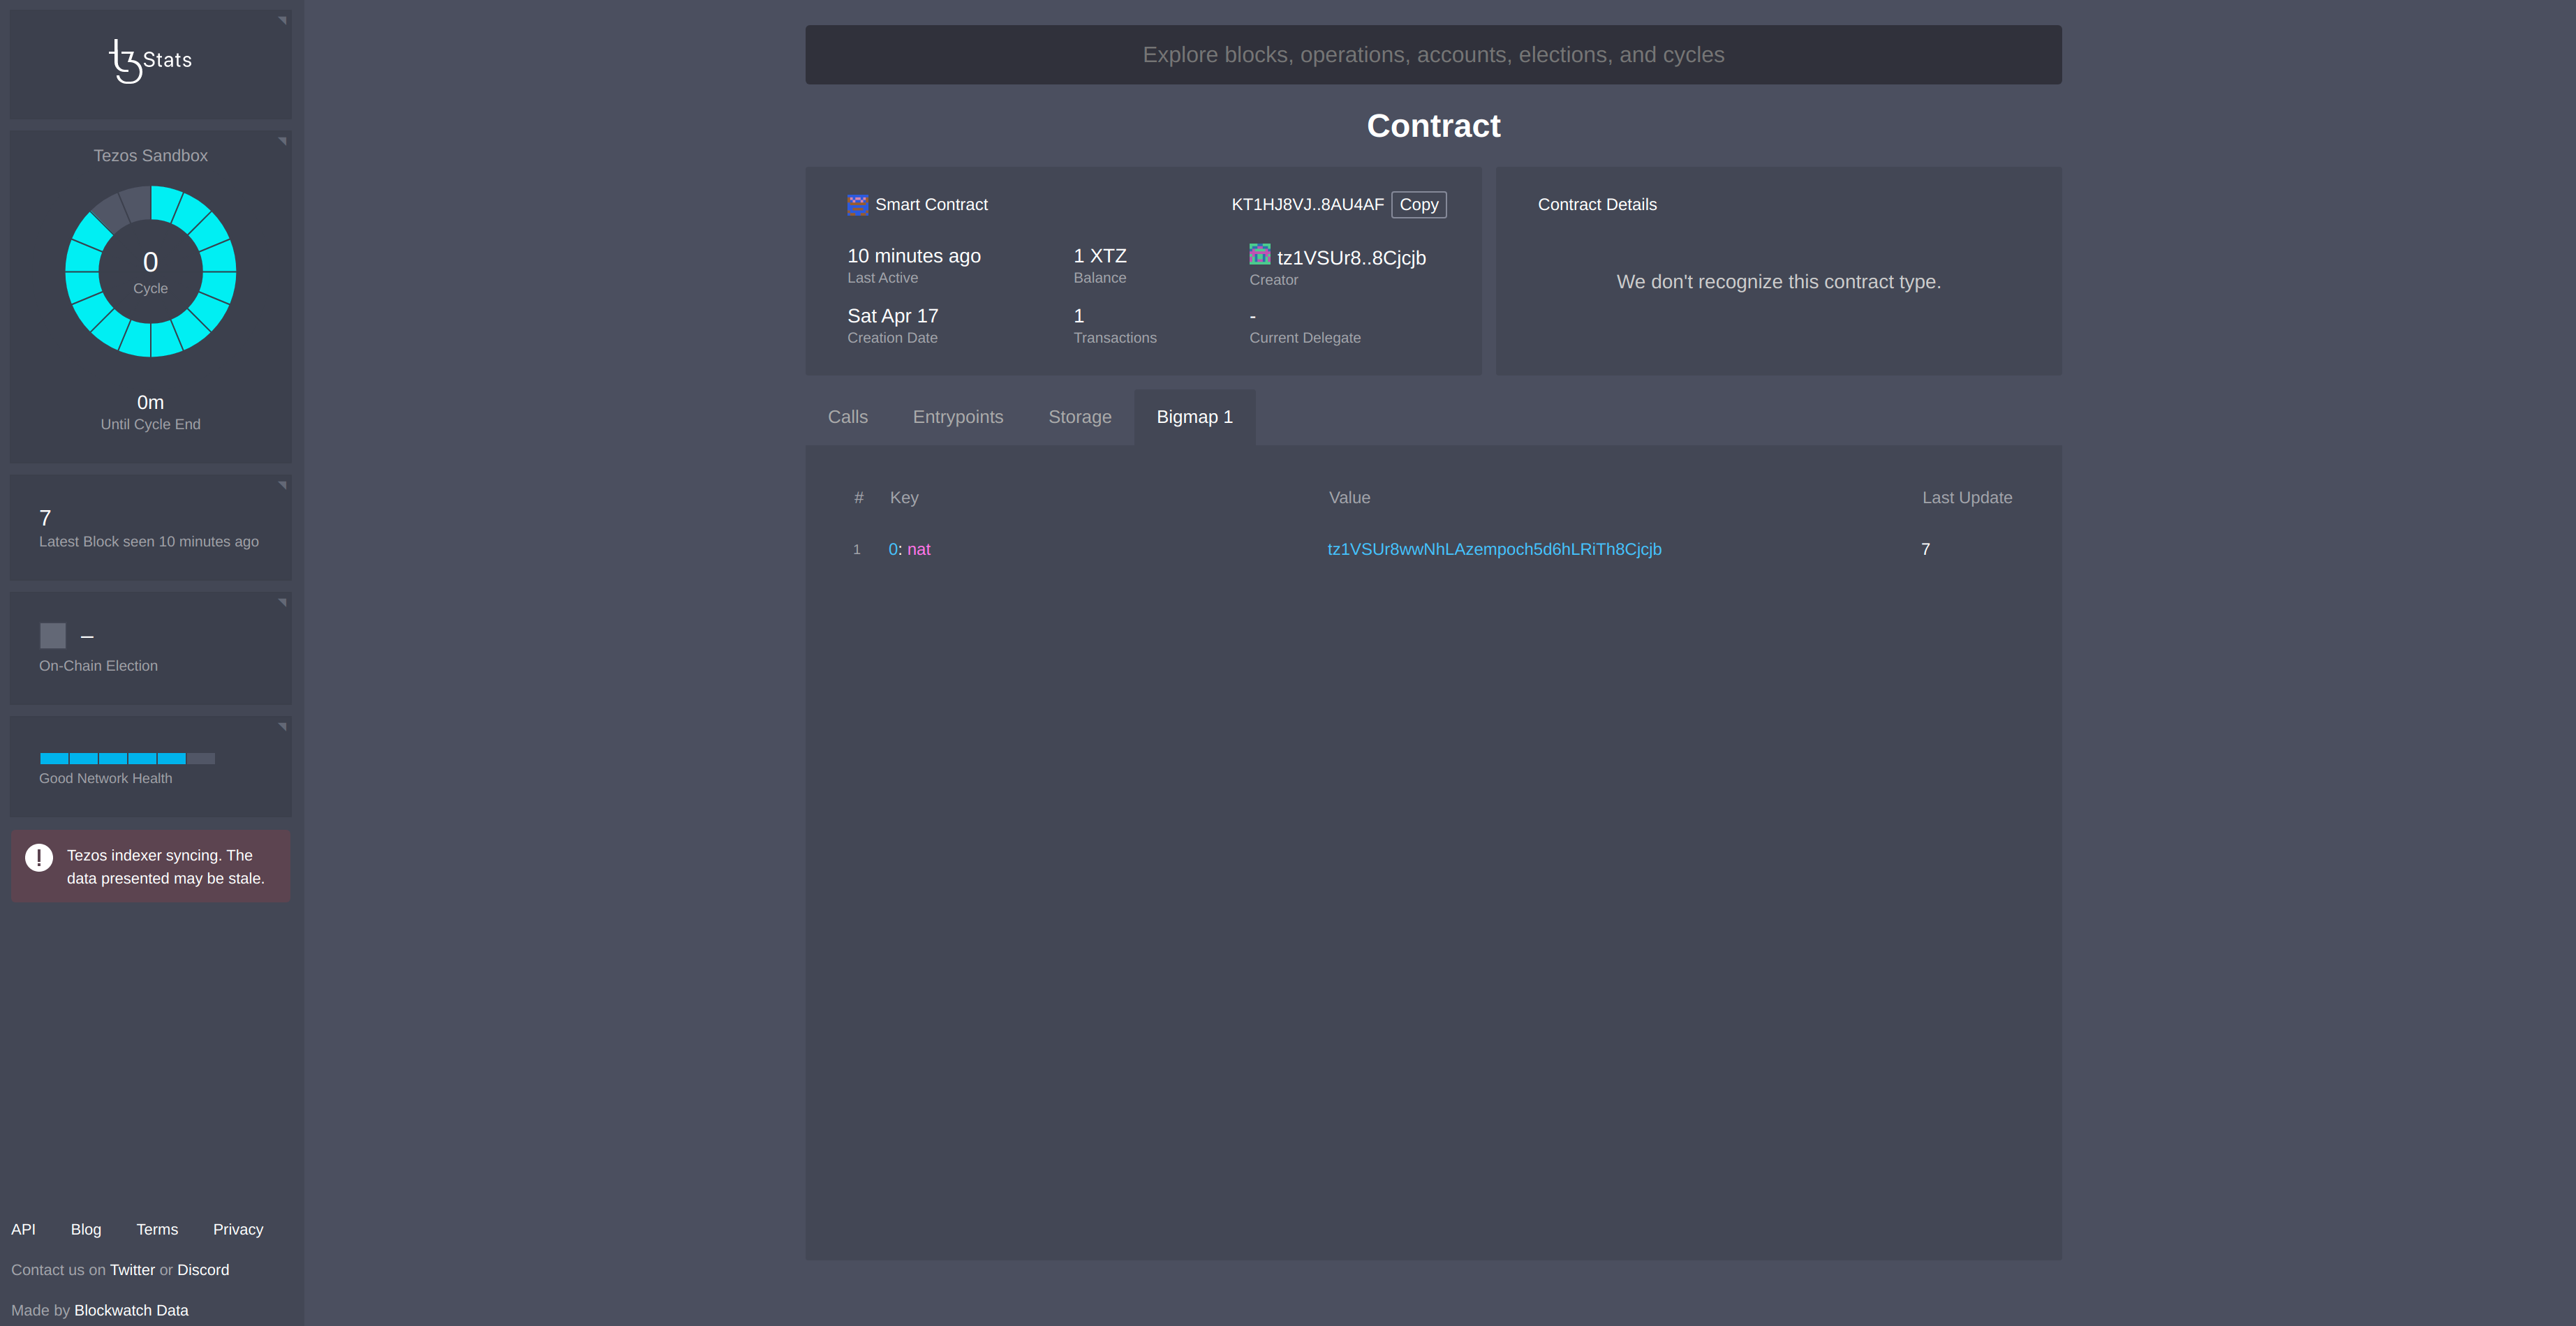The height and width of the screenshot is (1326, 2576).
Task: Collapse the Latest Block panel corner arrow
Action: (x=283, y=485)
